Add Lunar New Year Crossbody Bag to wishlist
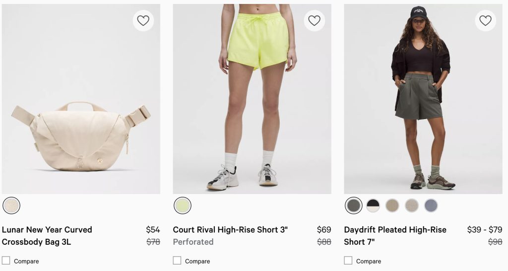This screenshot has height=271, width=508. pyautogui.click(x=143, y=20)
